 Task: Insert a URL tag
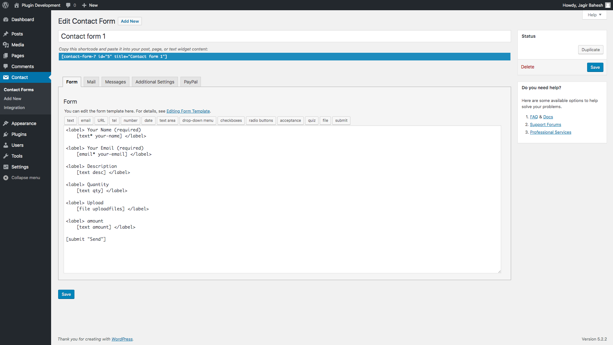coord(101,121)
